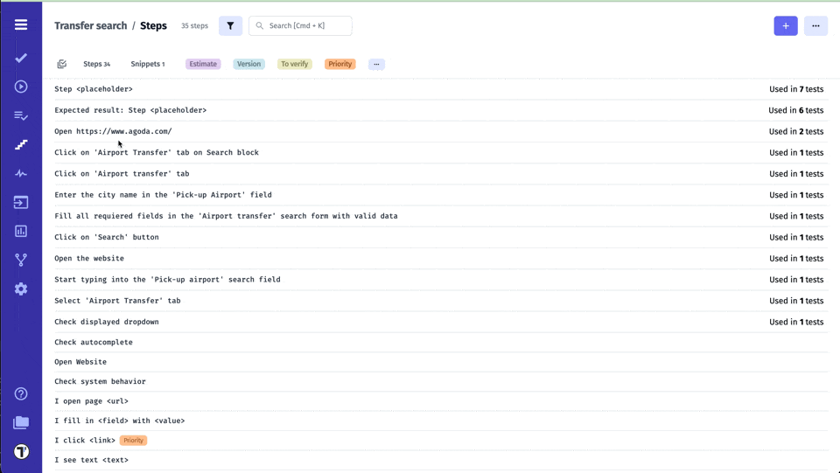Open the Imports arrow icon in sidebar

[21, 202]
